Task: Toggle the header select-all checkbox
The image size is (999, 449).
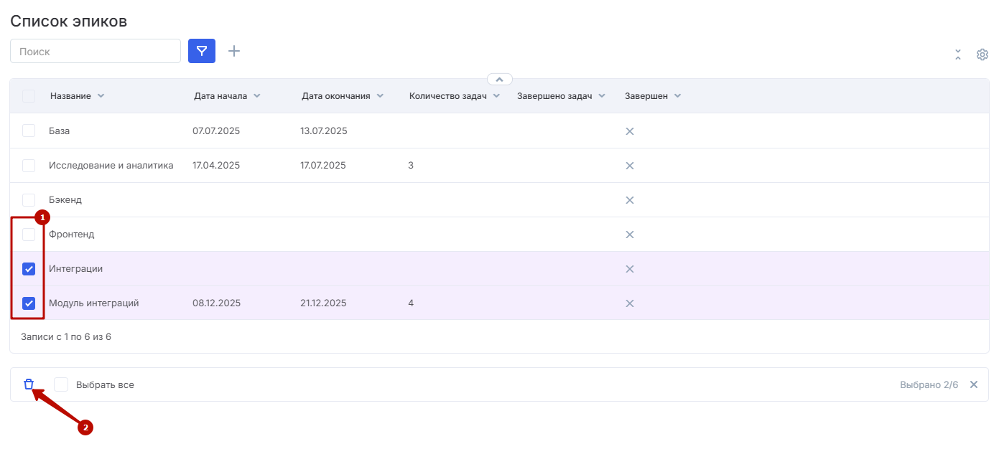Action: (x=29, y=96)
